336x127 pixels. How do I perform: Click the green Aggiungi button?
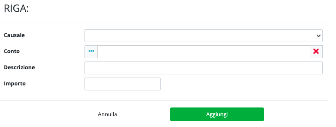217,114
